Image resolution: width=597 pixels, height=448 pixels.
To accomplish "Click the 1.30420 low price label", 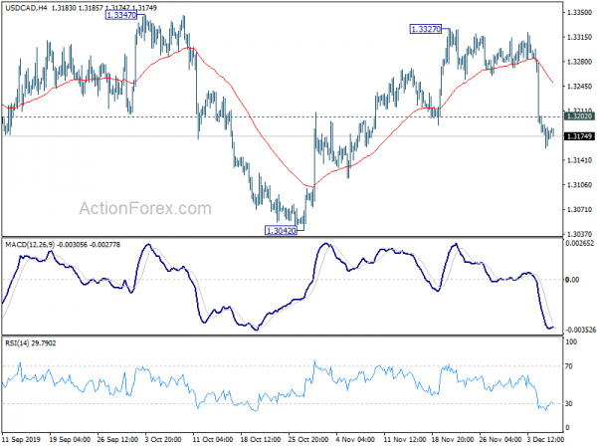I will click(x=281, y=231).
